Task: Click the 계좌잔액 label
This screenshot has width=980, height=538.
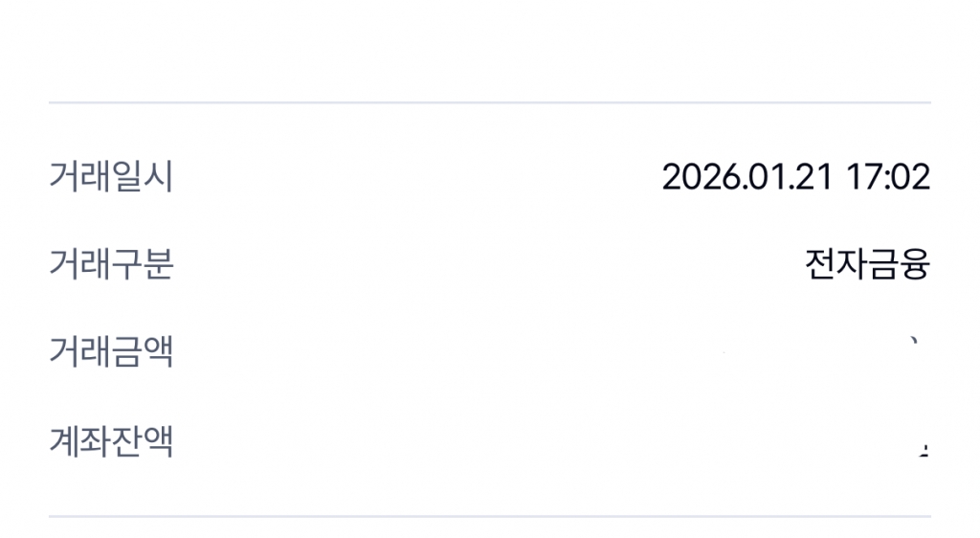Action: click(111, 442)
